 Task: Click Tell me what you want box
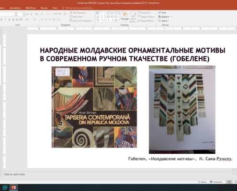[x=78, y=8]
